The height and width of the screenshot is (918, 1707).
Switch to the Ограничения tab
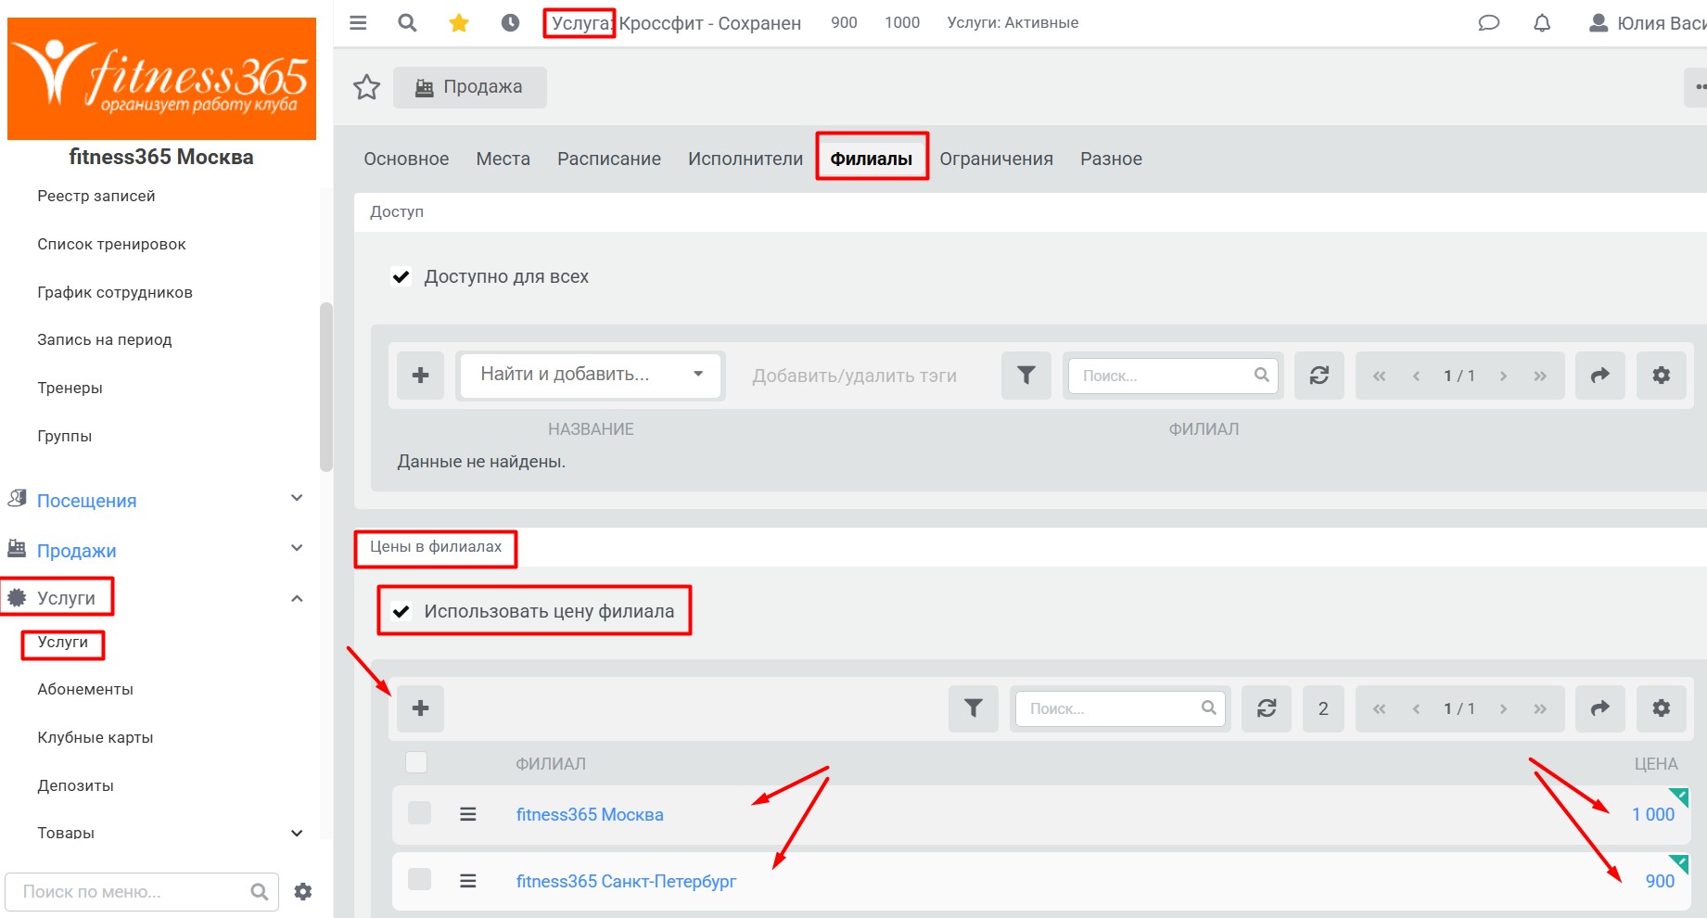pyautogui.click(x=996, y=159)
